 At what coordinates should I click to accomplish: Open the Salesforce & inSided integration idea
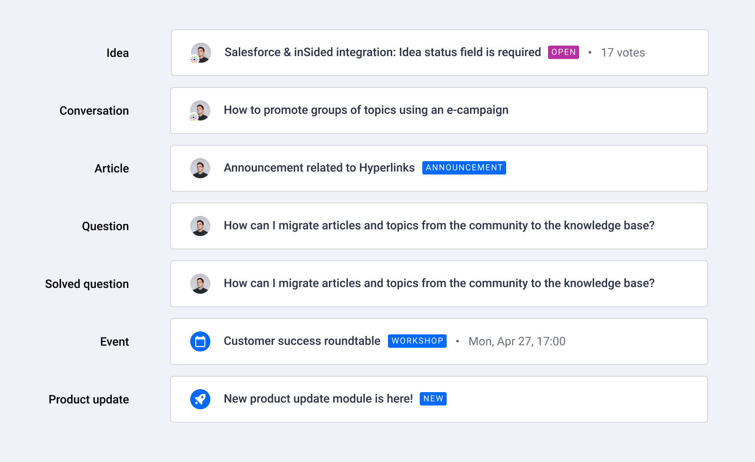tap(383, 52)
